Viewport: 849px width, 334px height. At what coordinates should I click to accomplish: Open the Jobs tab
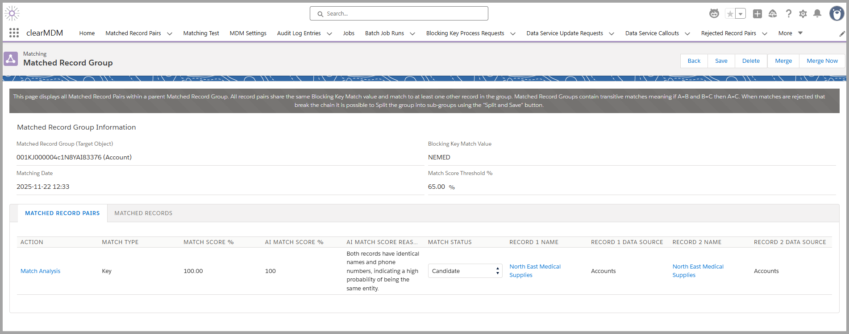coord(349,33)
